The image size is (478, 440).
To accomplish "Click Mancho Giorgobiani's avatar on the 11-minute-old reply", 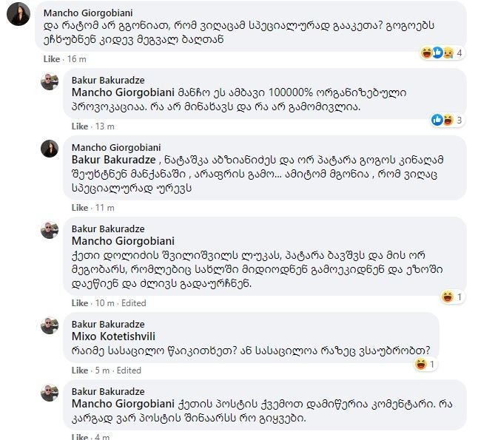I will tap(50, 148).
